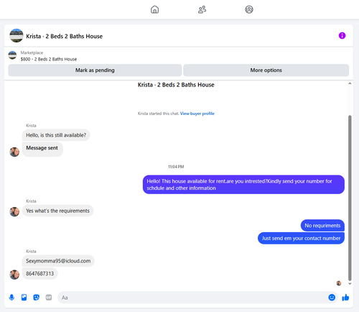Open the Friends icon in top navigation
The image size is (359, 312).
pos(202,9)
